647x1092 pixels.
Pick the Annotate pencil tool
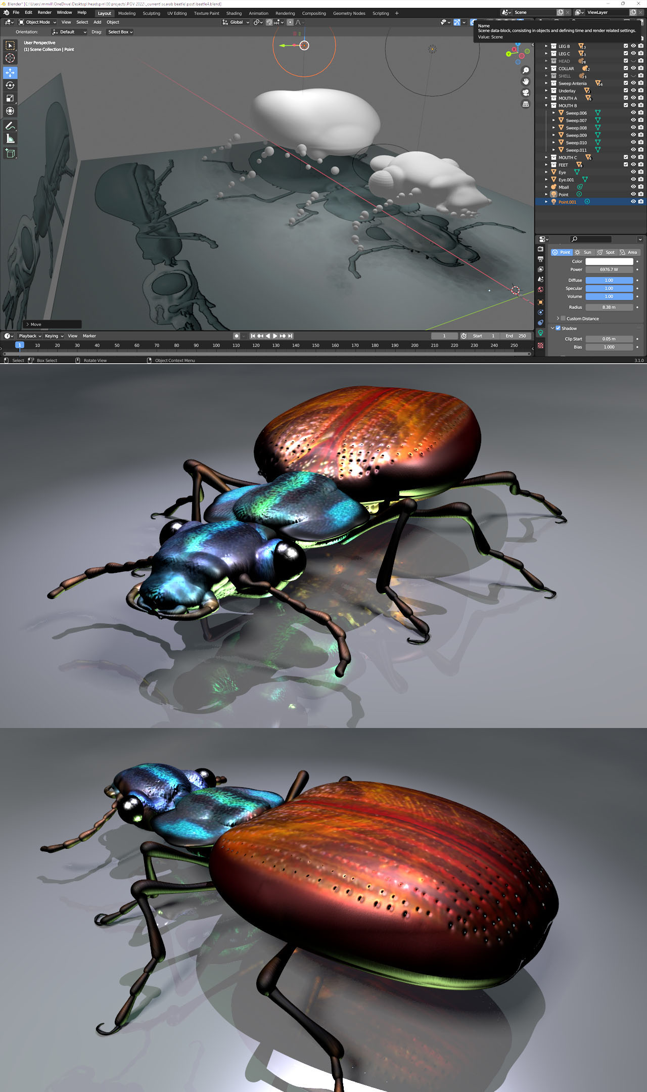pos(10,126)
